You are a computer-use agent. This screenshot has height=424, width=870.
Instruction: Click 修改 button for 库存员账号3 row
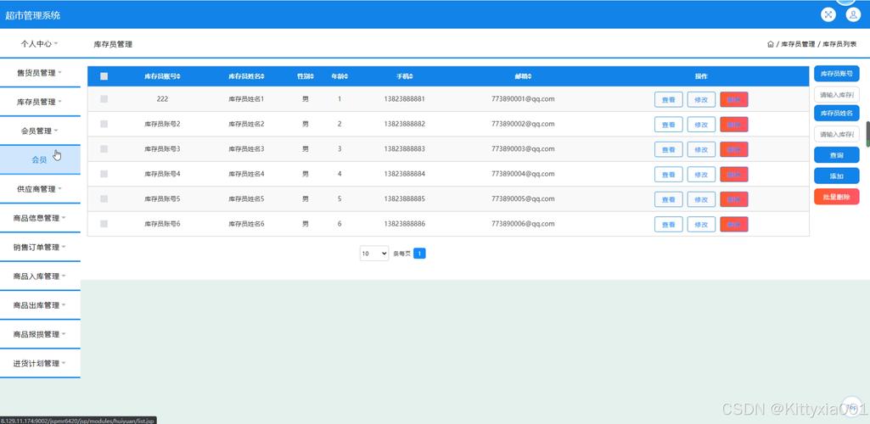(x=701, y=149)
